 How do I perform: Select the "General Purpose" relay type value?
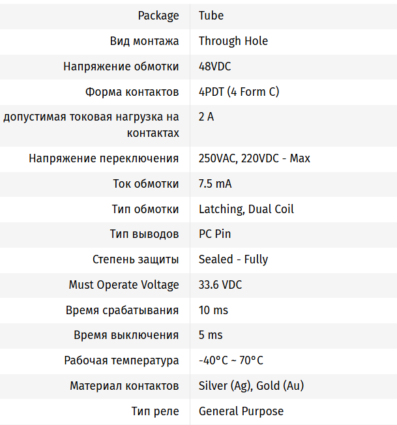241,411
